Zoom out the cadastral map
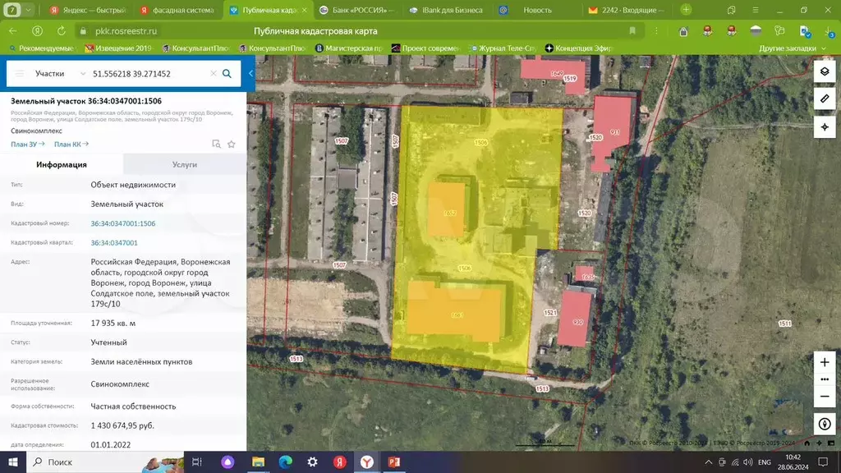Image resolution: width=841 pixels, height=473 pixels. pyautogui.click(x=825, y=397)
